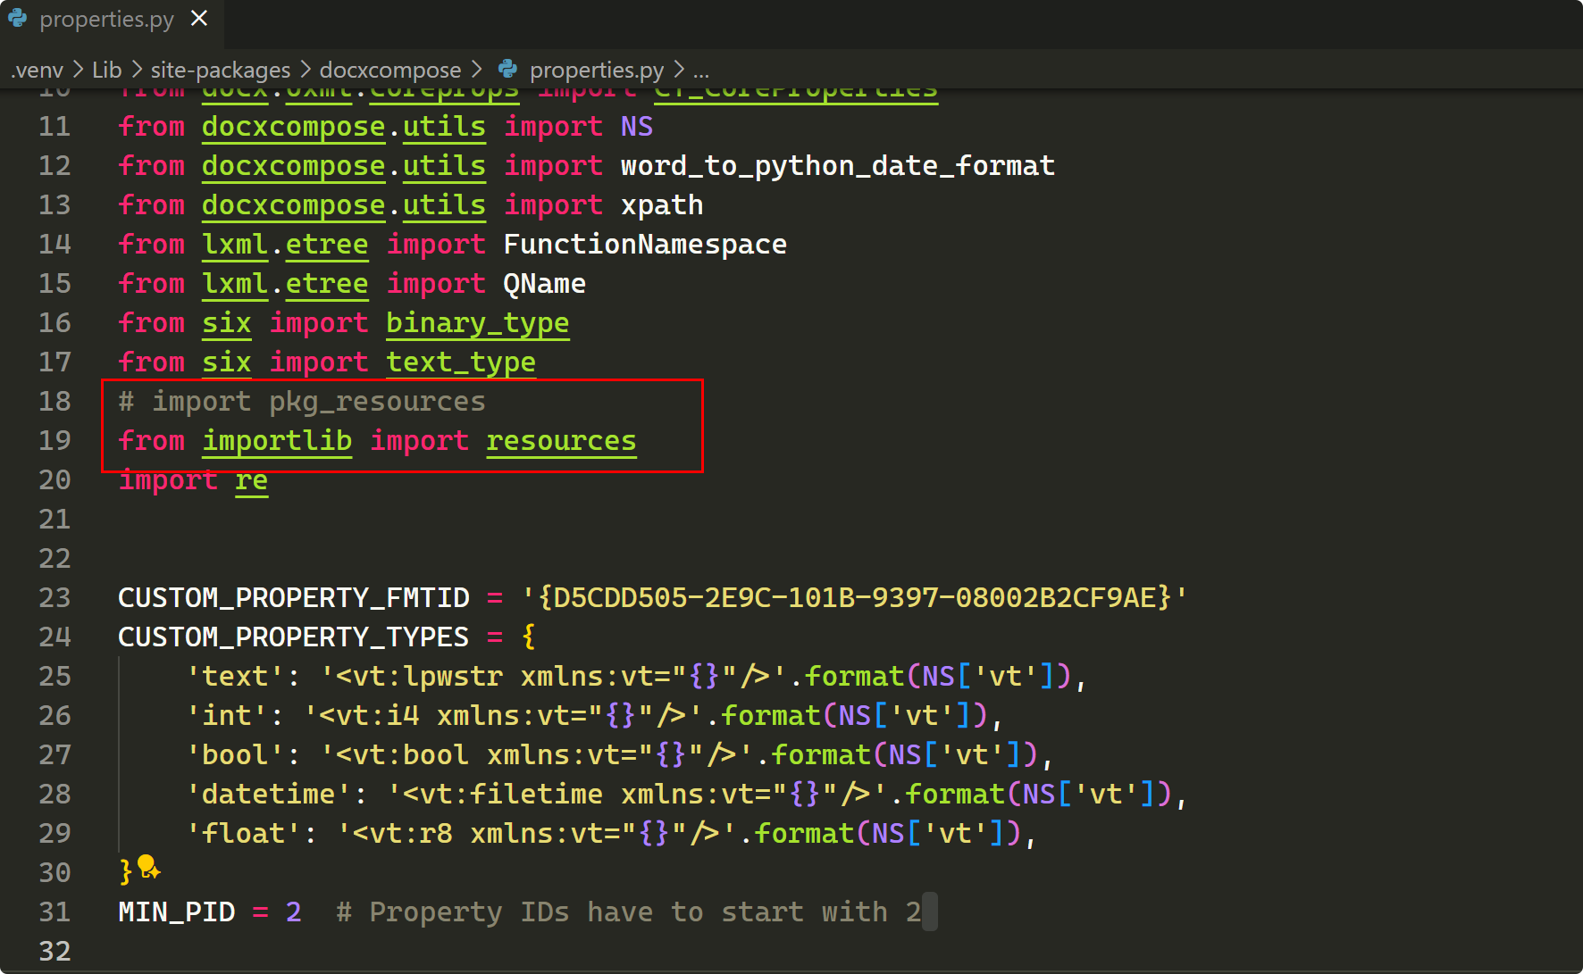Open the lightbulb code actions on line 30
The height and width of the screenshot is (974, 1583).
click(148, 867)
